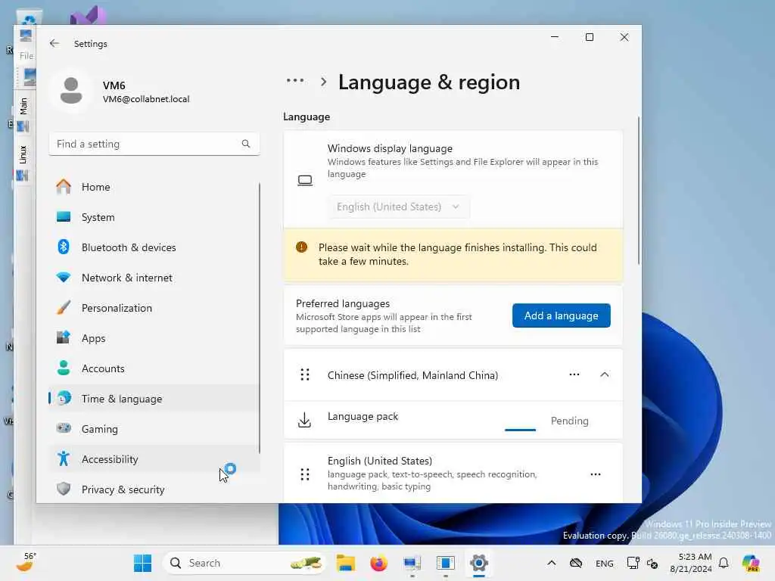Viewport: 775px width, 581px height.
Task: Open Accessibility settings
Action: click(x=154, y=459)
